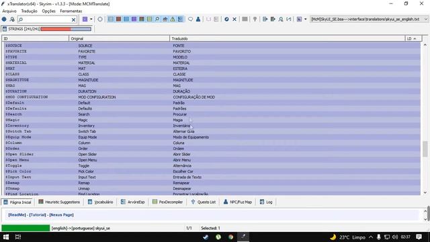Toggle the yellow-green square filter

(x=149, y=19)
